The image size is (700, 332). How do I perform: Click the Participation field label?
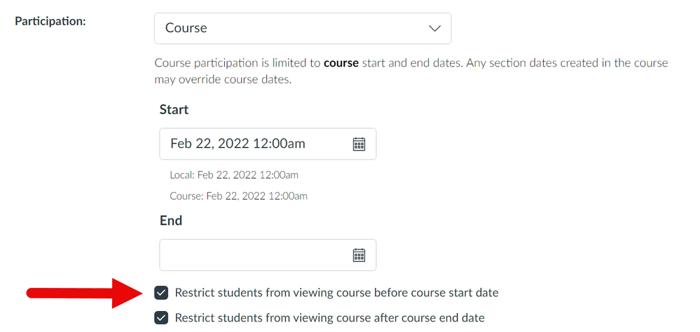pos(50,21)
